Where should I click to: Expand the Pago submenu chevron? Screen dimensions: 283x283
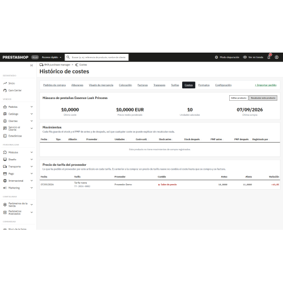pyautogui.click(x=32, y=173)
